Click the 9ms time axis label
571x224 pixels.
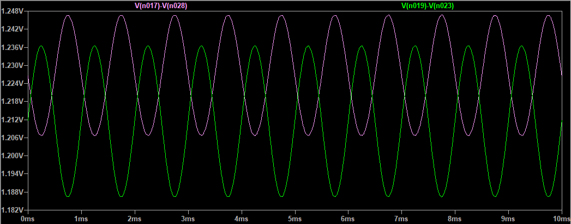tap(508, 219)
